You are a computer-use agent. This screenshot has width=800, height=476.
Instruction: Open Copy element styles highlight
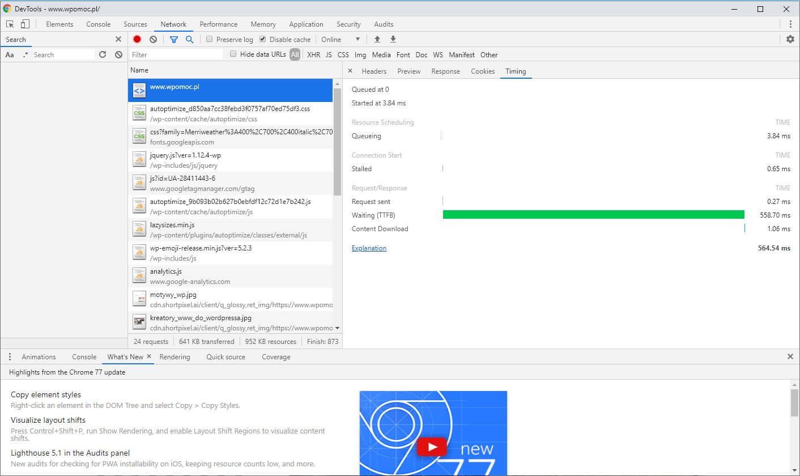[x=46, y=394]
